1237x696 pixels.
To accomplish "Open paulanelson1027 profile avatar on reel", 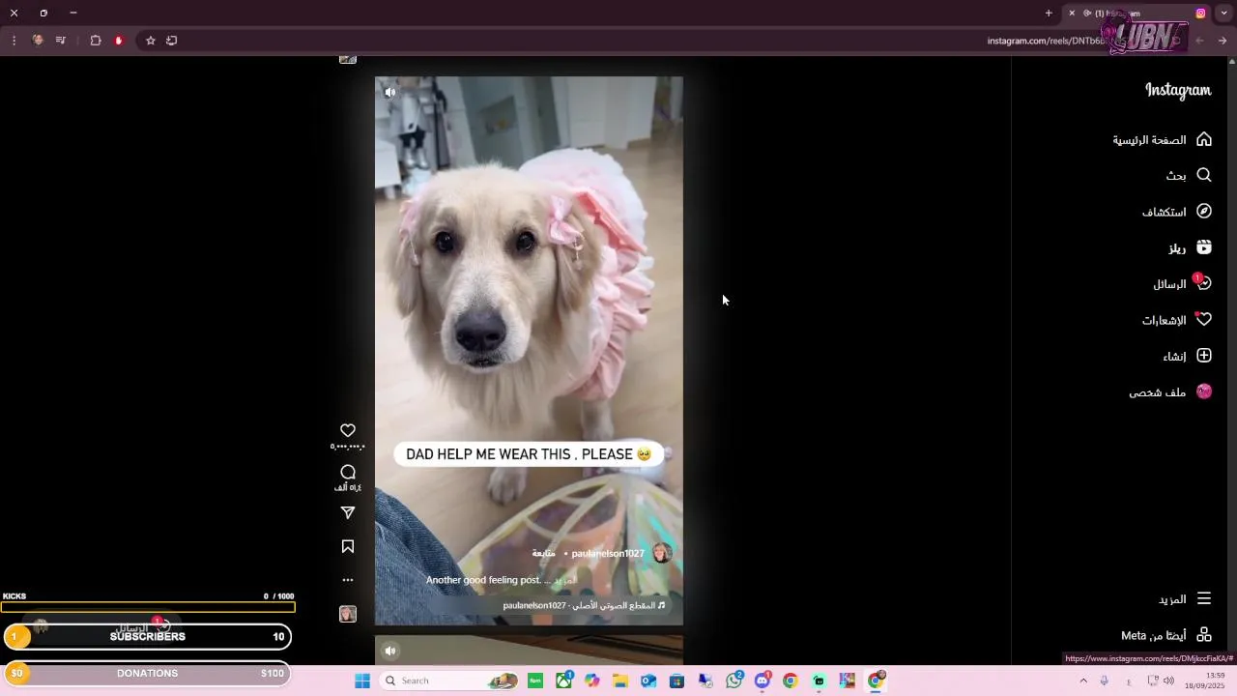I will [662, 553].
